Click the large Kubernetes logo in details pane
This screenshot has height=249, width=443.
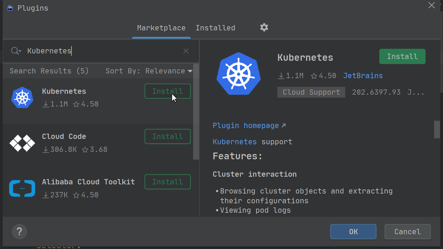[239, 73]
